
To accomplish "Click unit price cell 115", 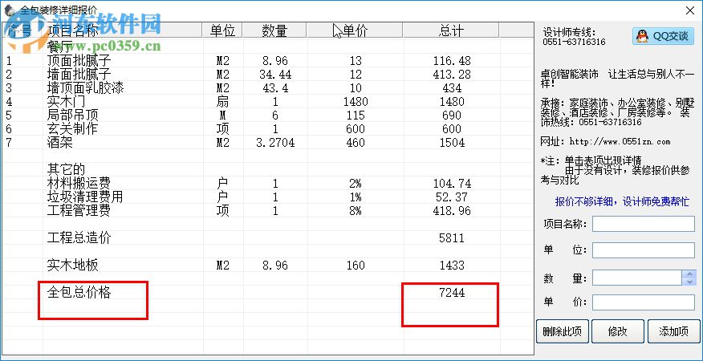I will point(355,116).
